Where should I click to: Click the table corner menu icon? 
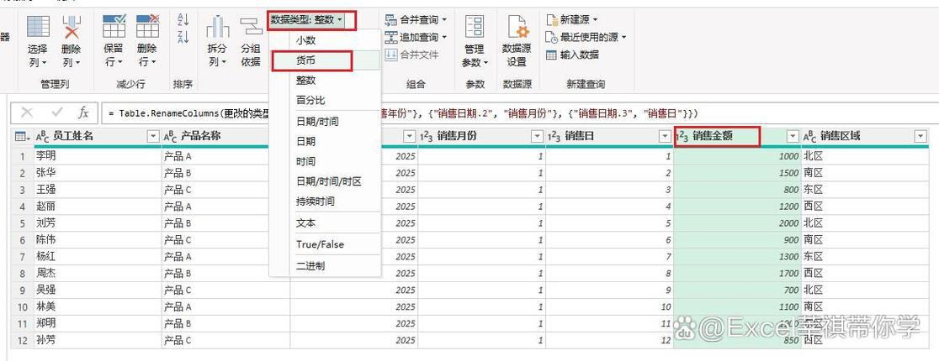[x=22, y=137]
